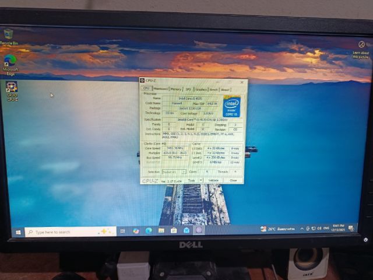Click the network tray icon

pyautogui.click(x=314, y=228)
